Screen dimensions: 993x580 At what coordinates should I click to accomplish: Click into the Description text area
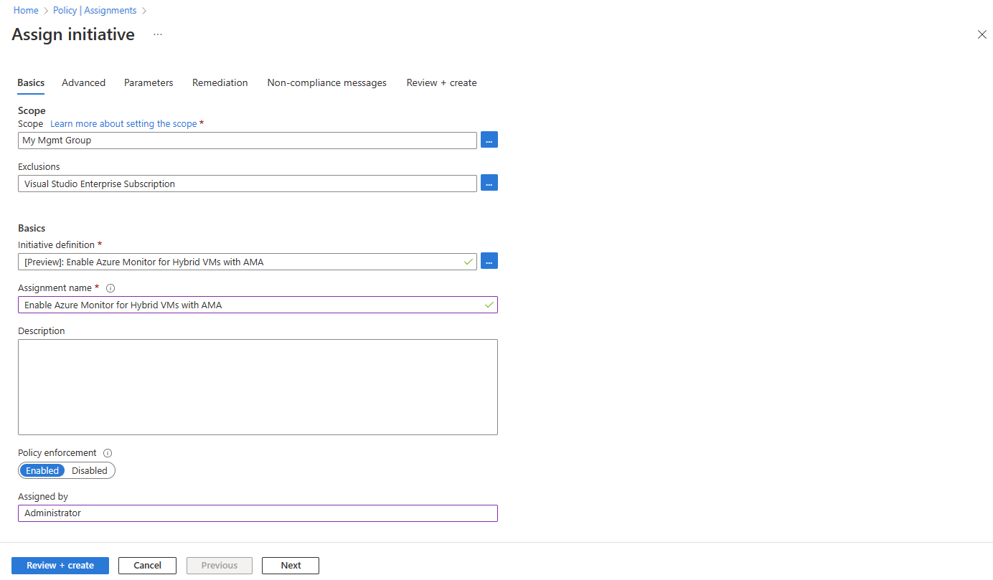[x=258, y=387]
